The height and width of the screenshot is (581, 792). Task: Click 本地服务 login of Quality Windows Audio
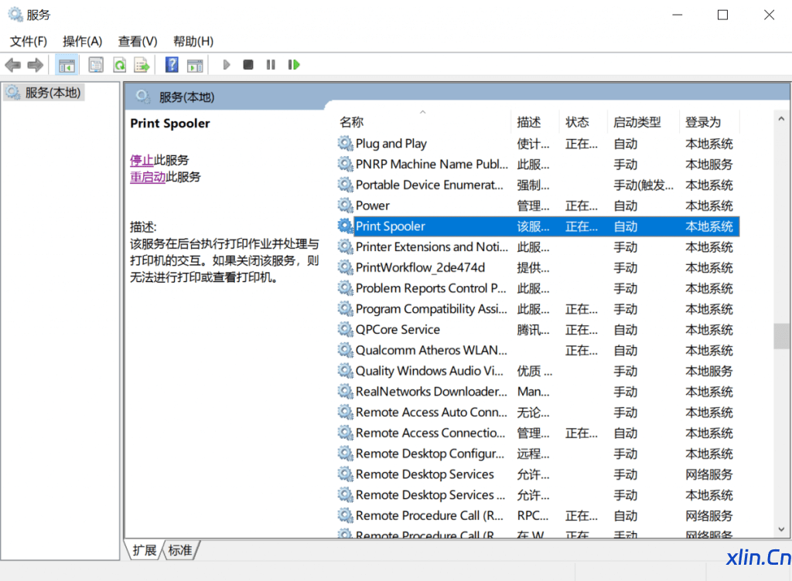tap(708, 371)
